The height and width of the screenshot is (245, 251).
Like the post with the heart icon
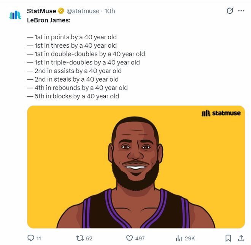(x=129, y=238)
